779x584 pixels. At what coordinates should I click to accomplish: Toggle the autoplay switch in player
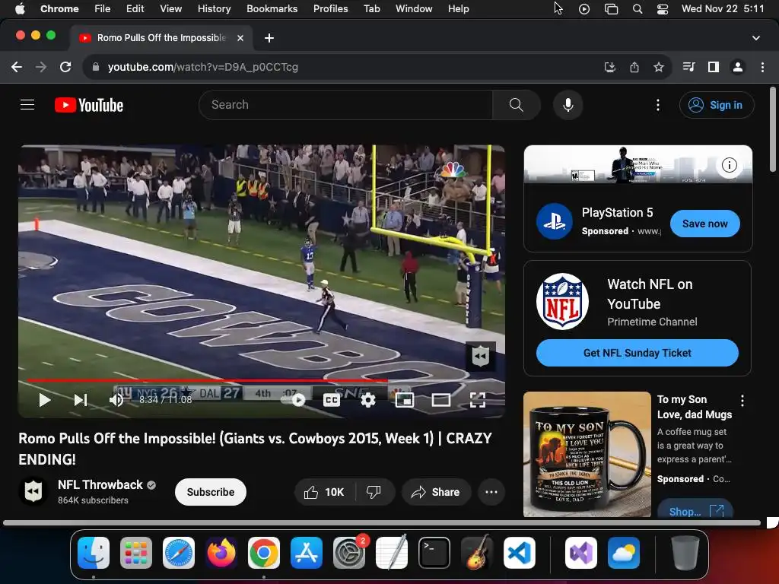coord(294,400)
